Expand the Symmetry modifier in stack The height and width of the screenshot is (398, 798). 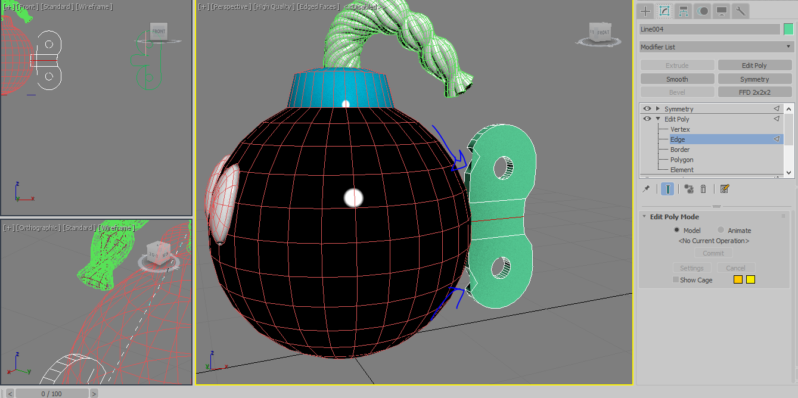pyautogui.click(x=658, y=109)
